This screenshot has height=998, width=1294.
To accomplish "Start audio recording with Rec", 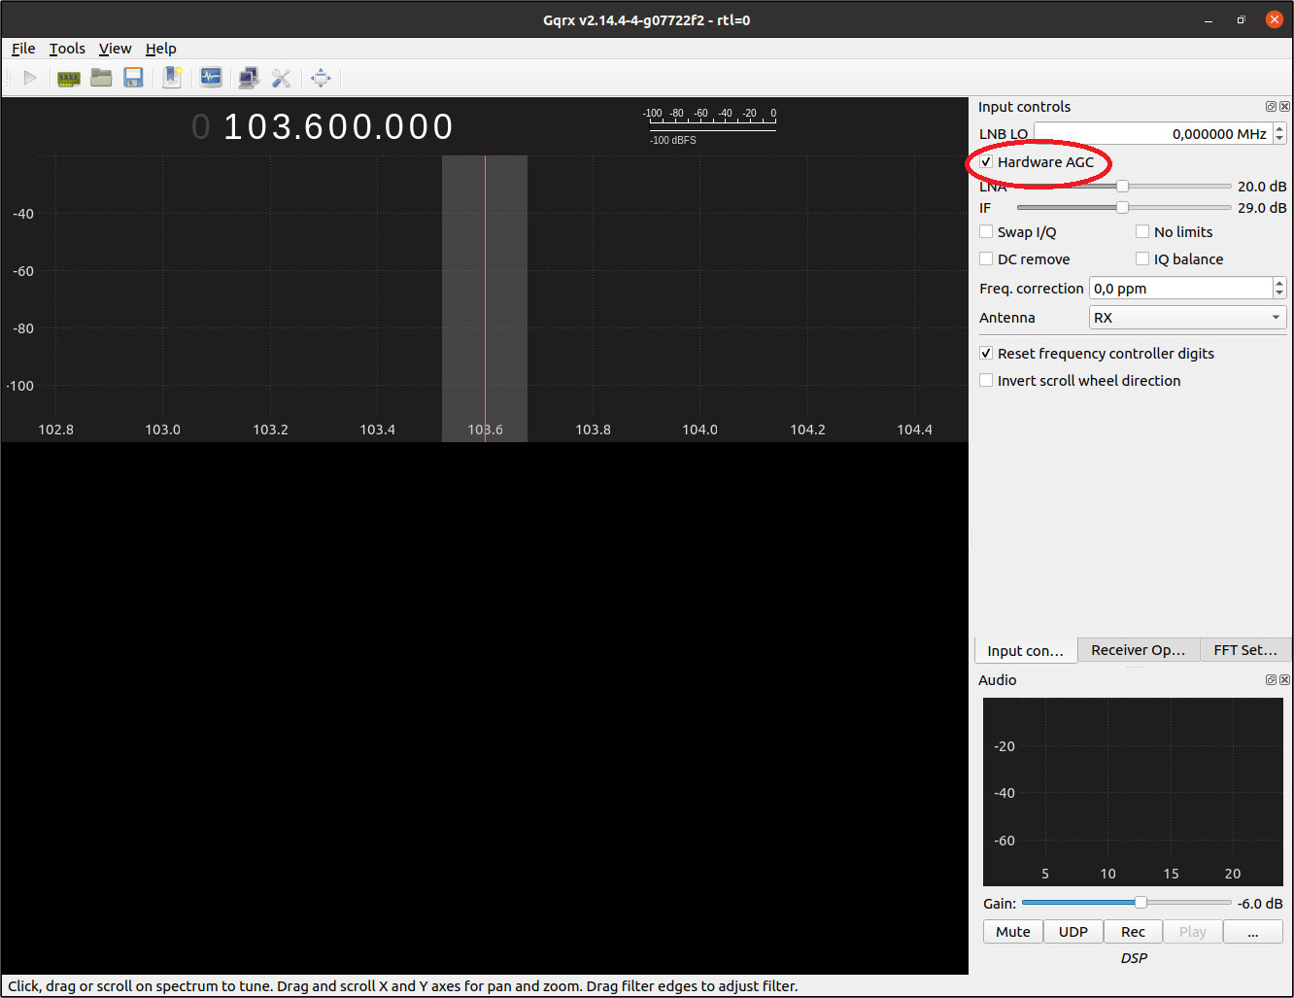I will pyautogui.click(x=1133, y=932).
